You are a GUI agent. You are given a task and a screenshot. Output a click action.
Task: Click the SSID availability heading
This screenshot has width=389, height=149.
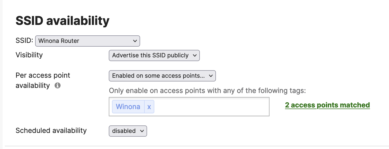(x=62, y=21)
